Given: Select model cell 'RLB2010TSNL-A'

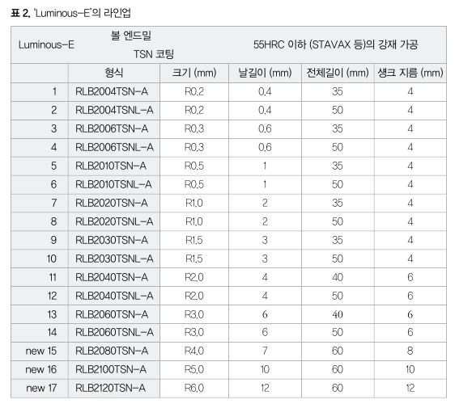Looking at the screenshot, I should [113, 184].
